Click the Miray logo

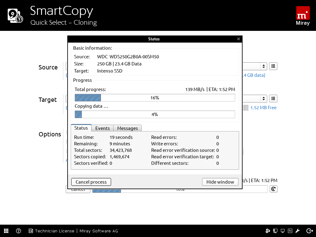(x=303, y=16)
